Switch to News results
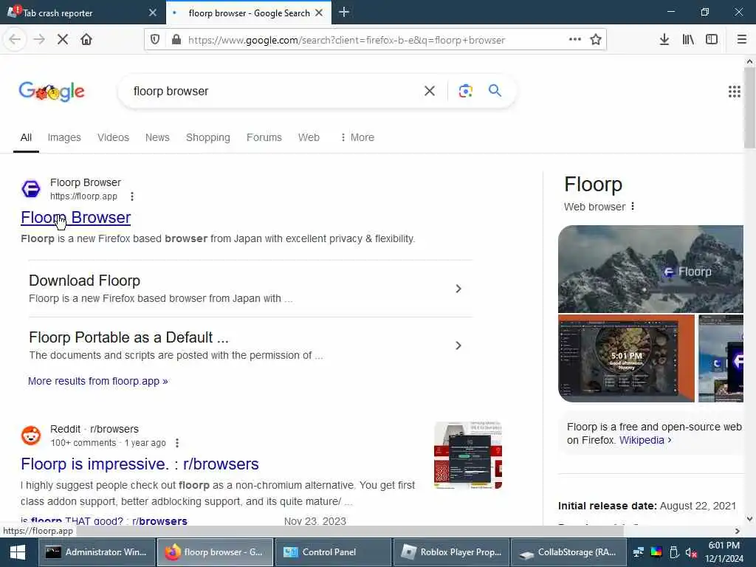The width and height of the screenshot is (756, 567). 157,137
